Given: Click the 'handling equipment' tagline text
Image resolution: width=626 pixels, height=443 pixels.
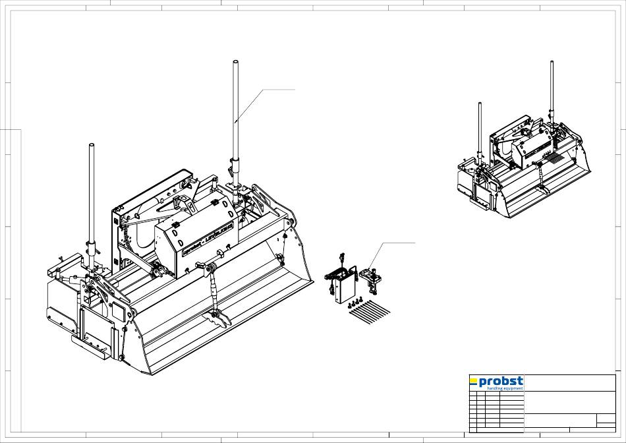Looking at the screenshot, I should tap(505, 388).
